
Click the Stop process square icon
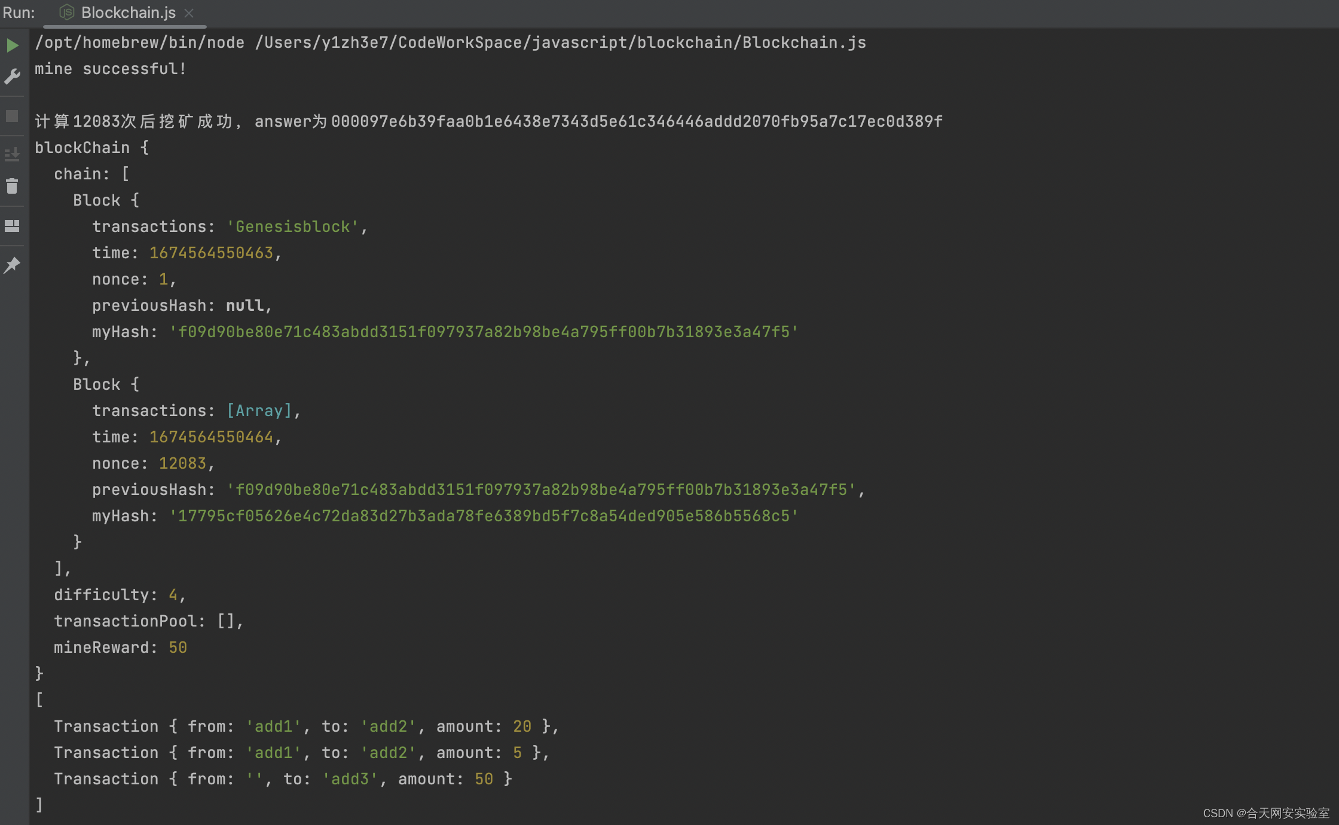(x=12, y=116)
